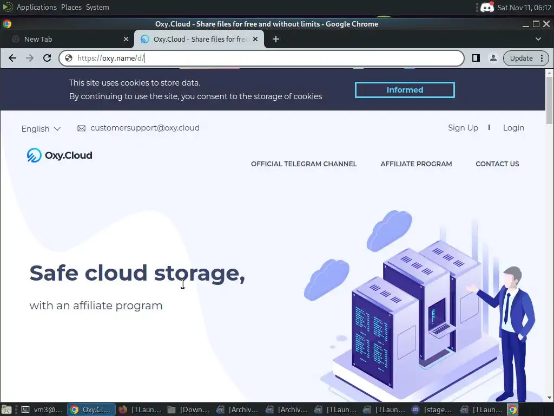Open the Chrome profile avatar menu
This screenshot has width=554, height=416.
[493, 58]
